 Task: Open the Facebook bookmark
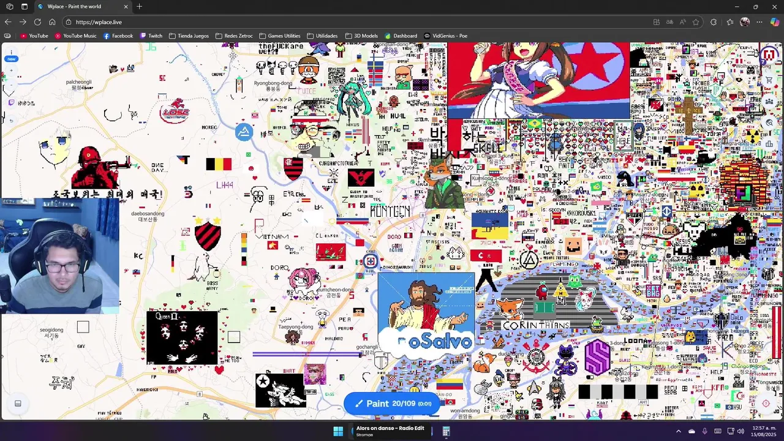(x=118, y=36)
